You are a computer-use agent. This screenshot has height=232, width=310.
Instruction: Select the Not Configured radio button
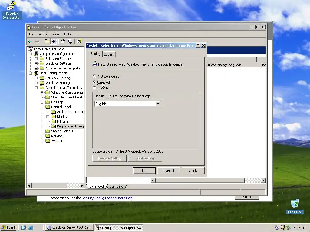coord(94,76)
